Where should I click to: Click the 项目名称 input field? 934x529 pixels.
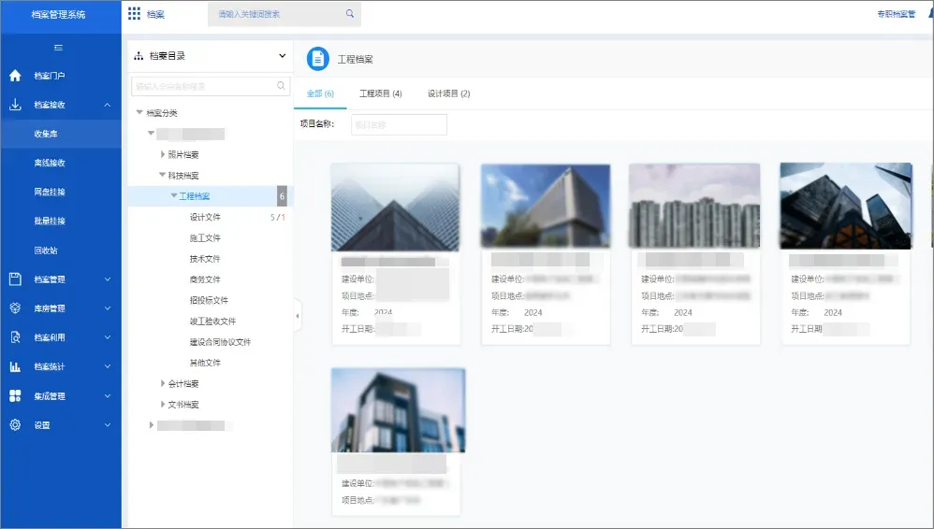[399, 124]
